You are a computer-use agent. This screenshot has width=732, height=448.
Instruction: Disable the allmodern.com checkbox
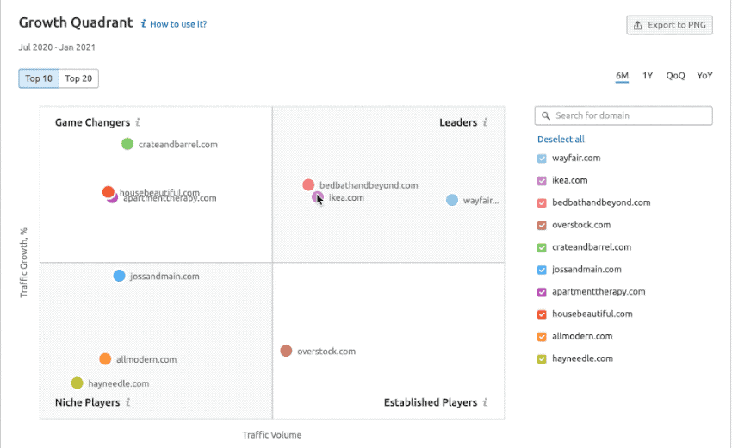(542, 337)
